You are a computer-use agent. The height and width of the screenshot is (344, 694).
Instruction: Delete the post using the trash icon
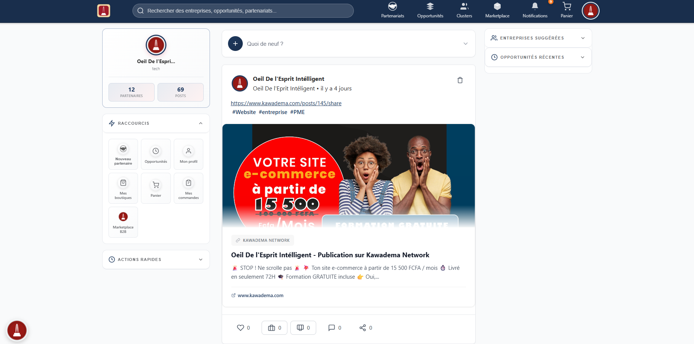point(460,80)
